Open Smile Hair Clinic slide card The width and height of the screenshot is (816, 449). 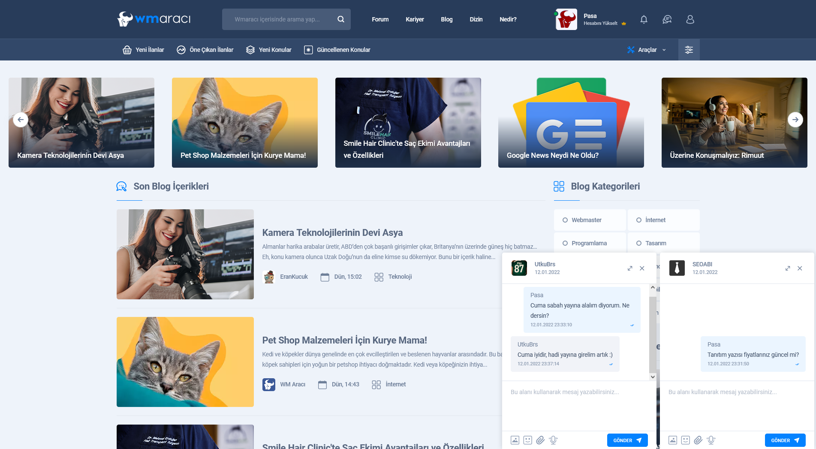[408, 123]
